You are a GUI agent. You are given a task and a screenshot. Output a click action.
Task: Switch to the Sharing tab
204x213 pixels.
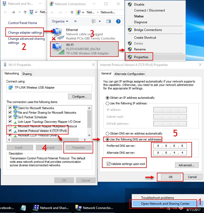27,74
